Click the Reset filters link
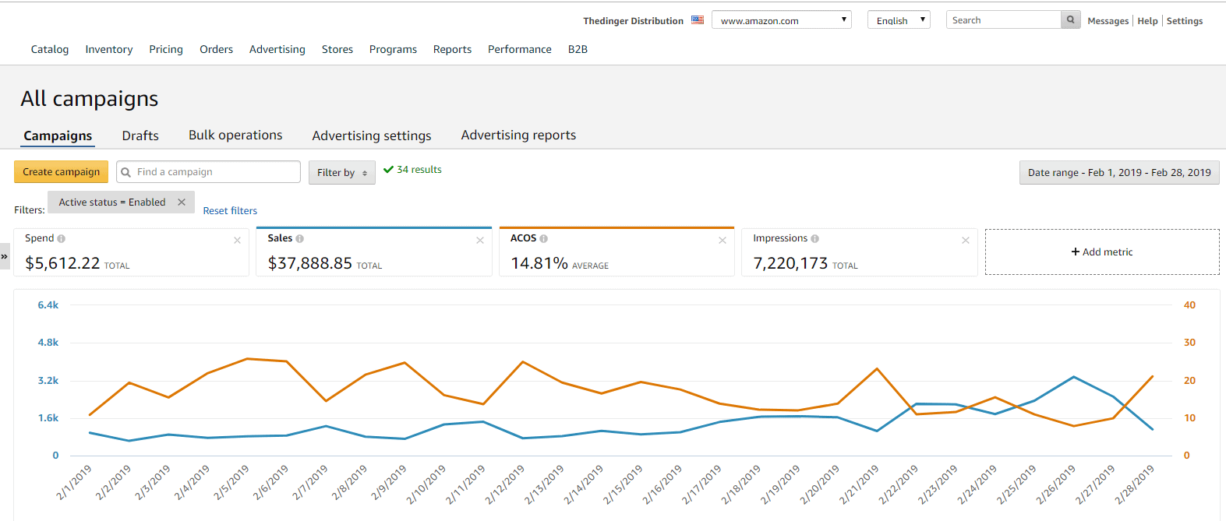Viewport: 1226px width, 521px height. click(230, 211)
